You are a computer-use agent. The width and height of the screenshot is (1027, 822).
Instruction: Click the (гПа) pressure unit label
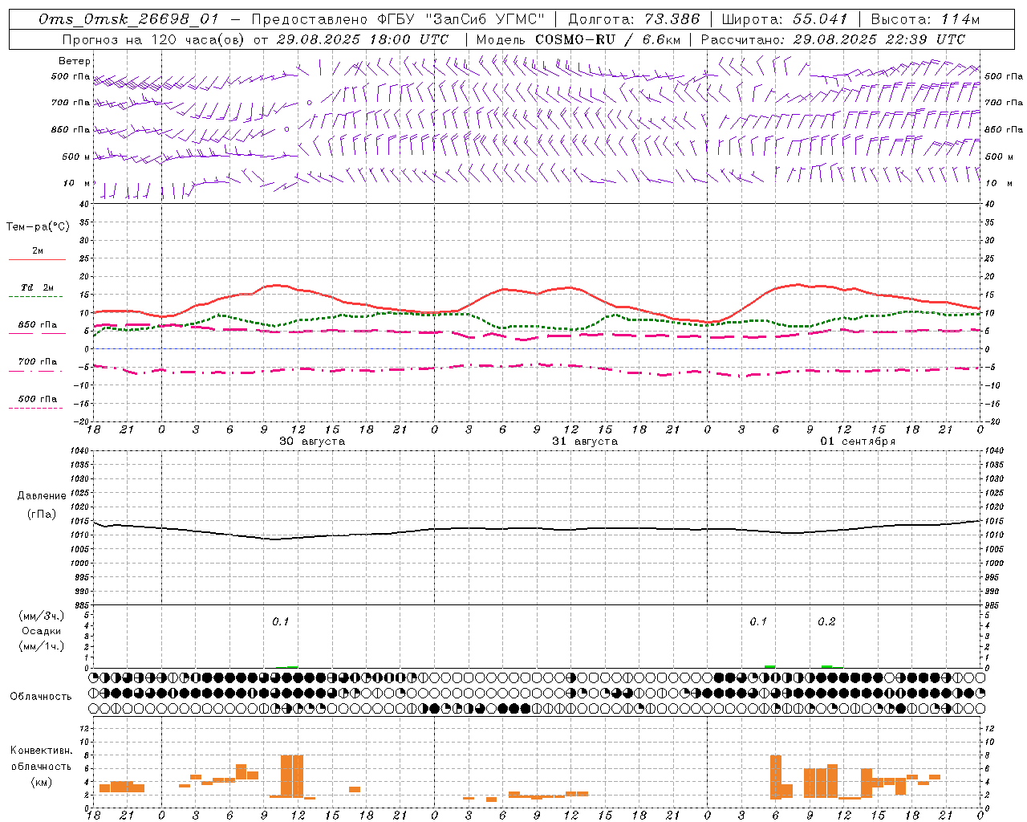click(x=42, y=515)
